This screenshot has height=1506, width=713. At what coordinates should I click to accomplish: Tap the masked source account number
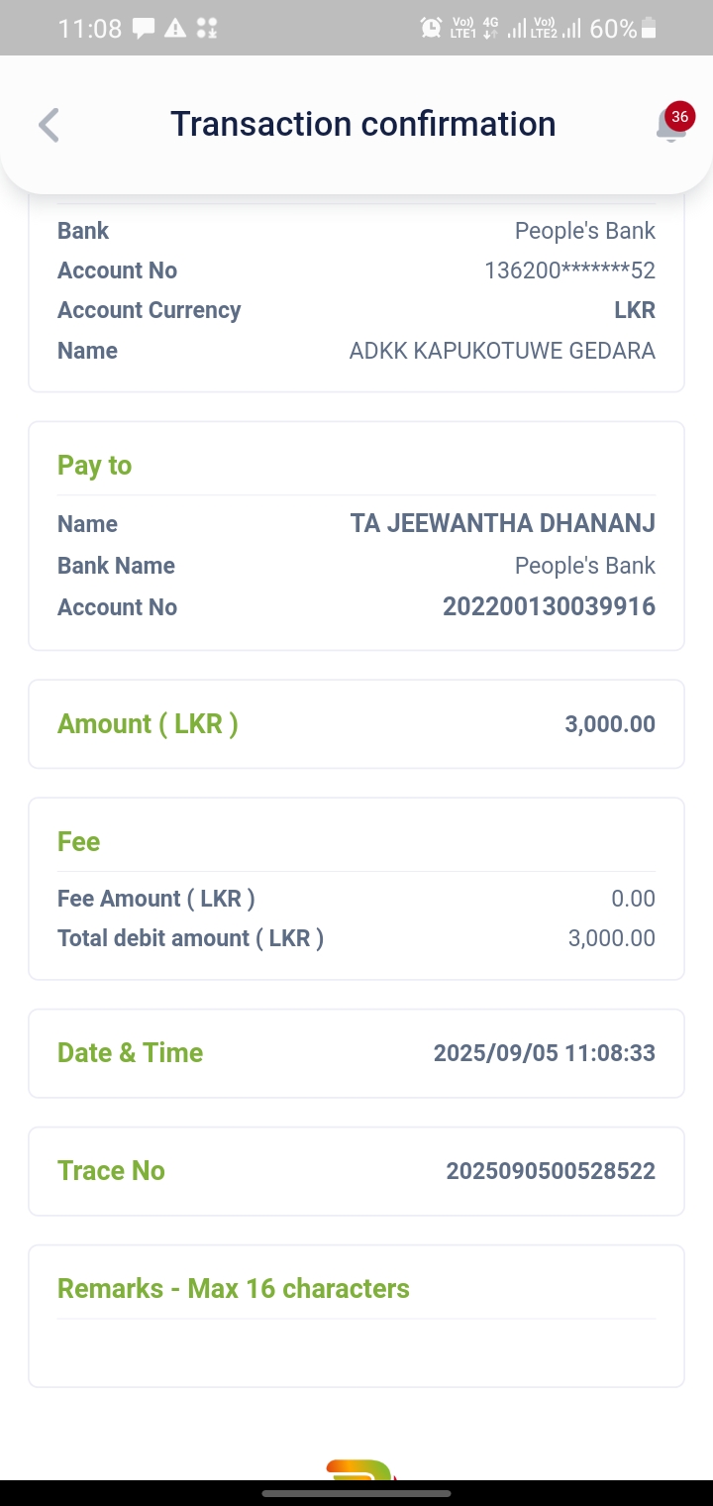coord(569,270)
